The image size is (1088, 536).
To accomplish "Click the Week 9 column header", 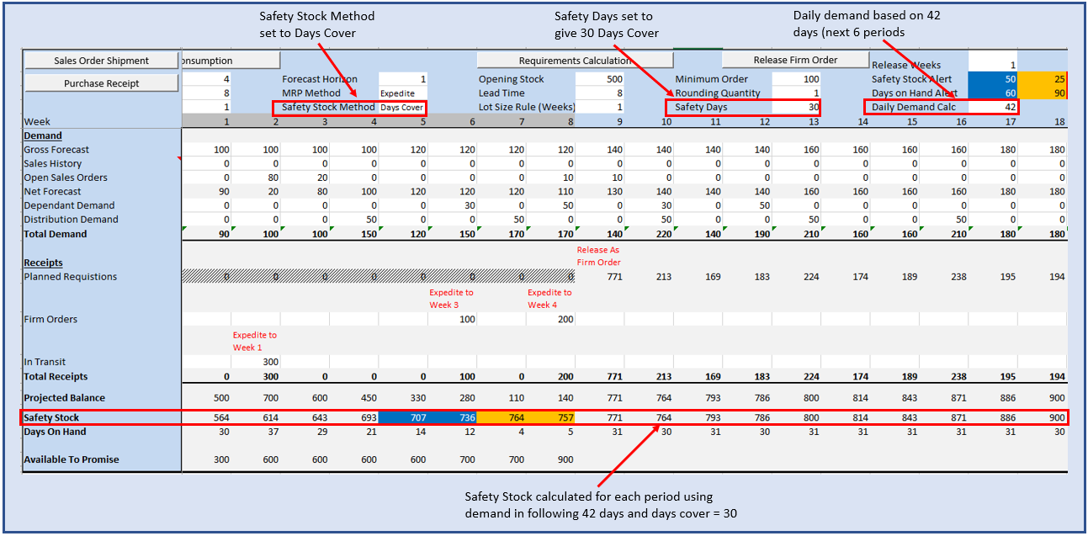I will point(600,122).
